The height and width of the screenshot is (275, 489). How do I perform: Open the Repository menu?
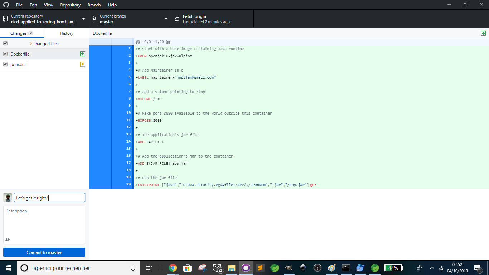(x=70, y=5)
